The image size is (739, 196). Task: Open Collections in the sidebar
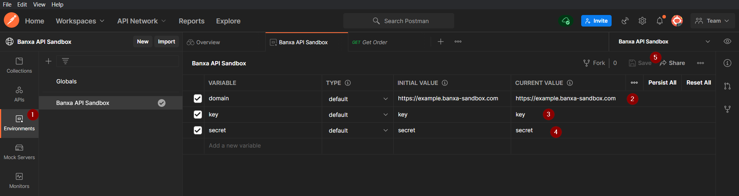point(19,65)
